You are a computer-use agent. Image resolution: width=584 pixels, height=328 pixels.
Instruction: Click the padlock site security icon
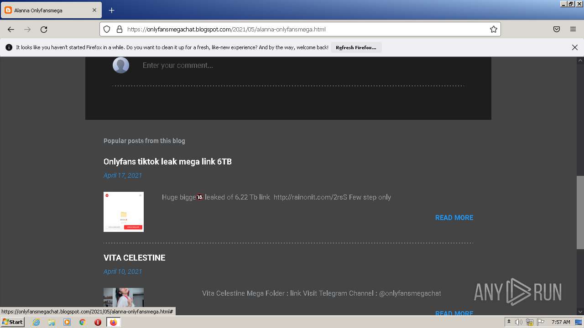(120, 29)
